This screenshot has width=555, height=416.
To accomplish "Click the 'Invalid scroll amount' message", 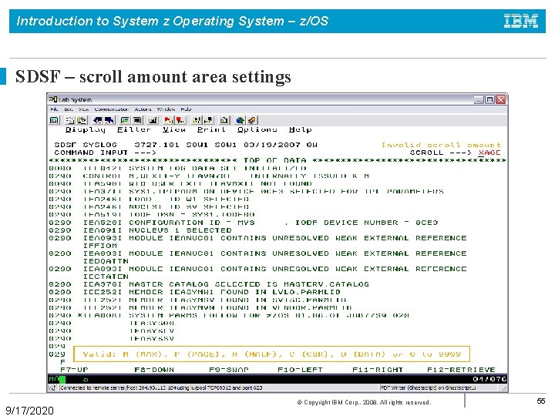I will (x=441, y=145).
